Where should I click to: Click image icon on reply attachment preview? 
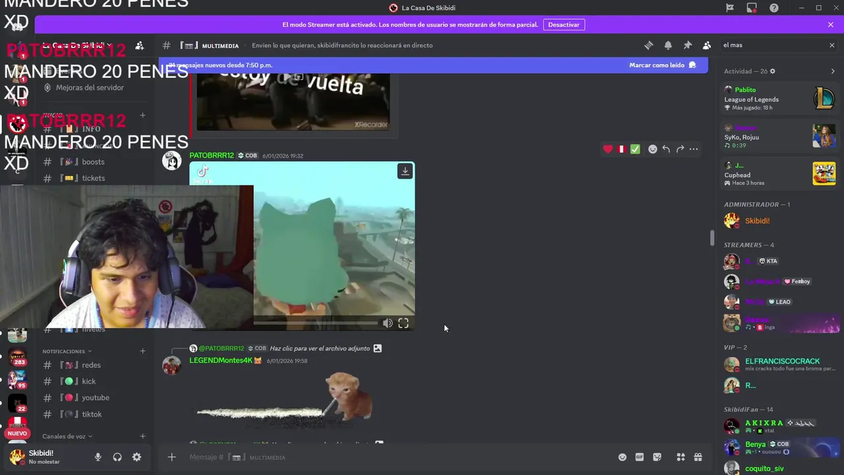pyautogui.click(x=377, y=348)
